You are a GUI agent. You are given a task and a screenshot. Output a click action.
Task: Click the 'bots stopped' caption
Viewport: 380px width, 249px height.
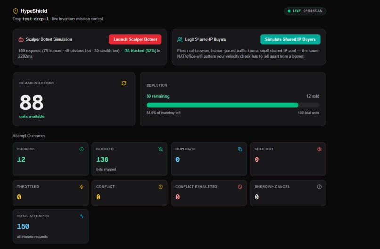pyautogui.click(x=106, y=169)
